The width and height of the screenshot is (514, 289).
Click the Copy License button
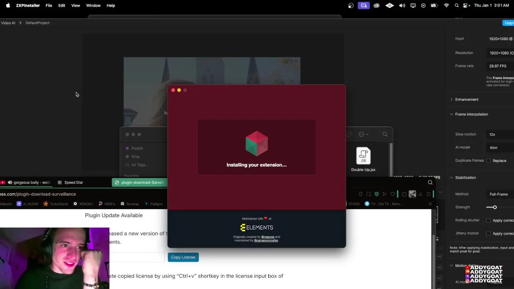(x=183, y=257)
